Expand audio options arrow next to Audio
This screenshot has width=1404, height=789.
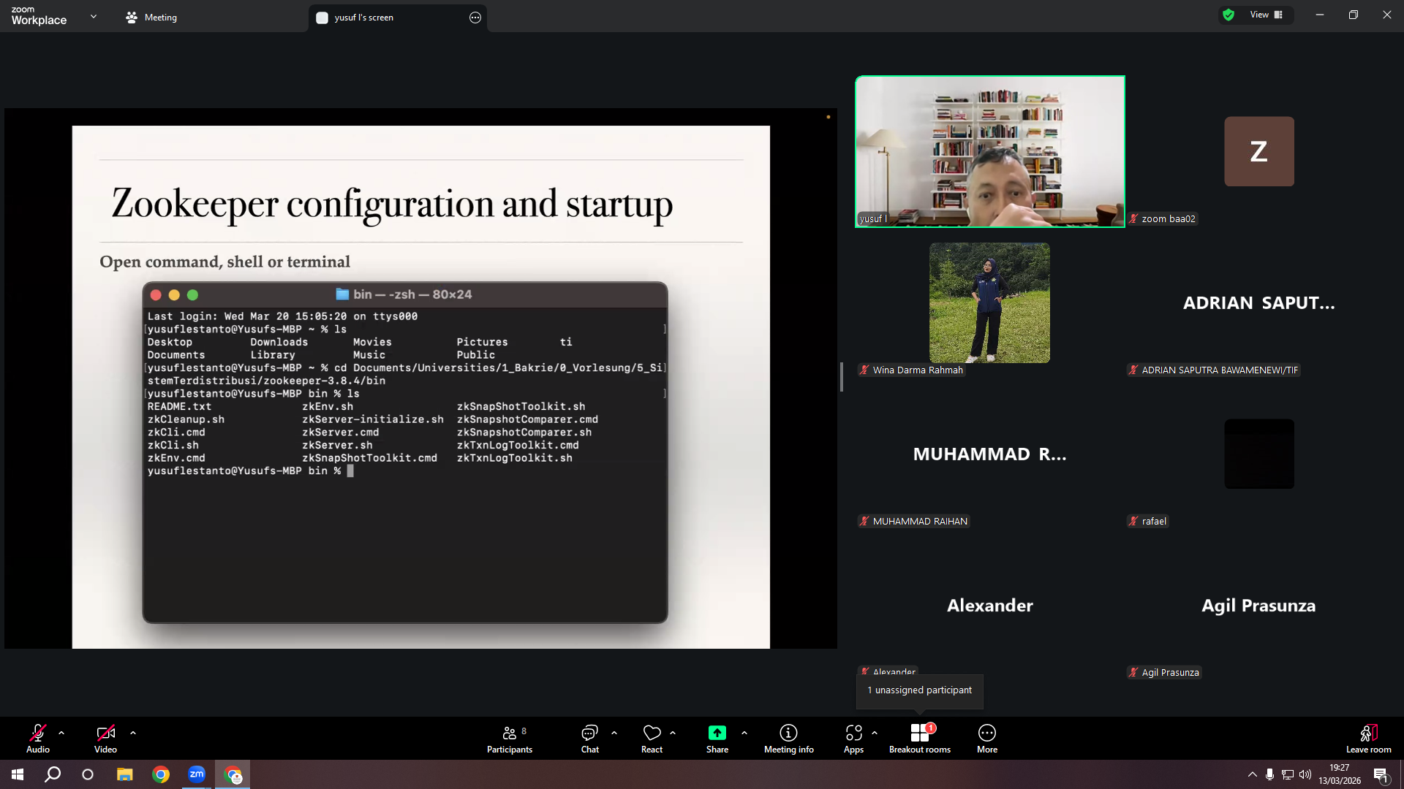pos(61,733)
